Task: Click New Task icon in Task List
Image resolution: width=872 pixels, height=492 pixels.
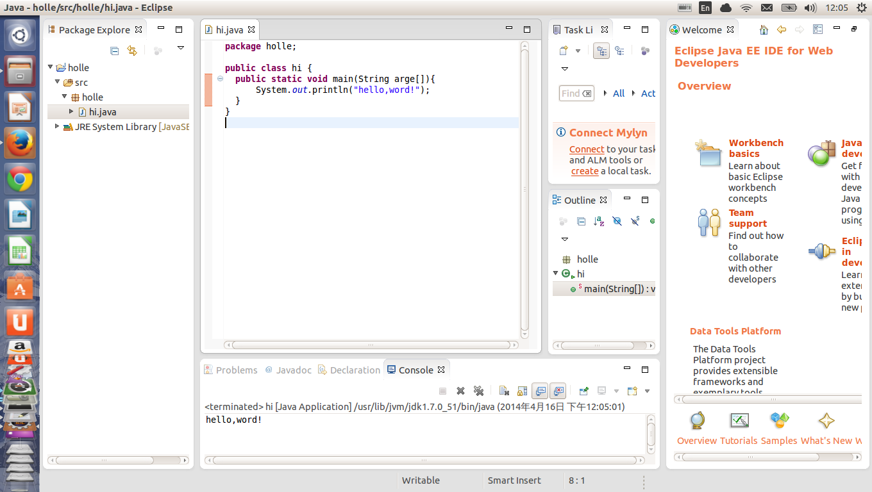Action: [564, 51]
